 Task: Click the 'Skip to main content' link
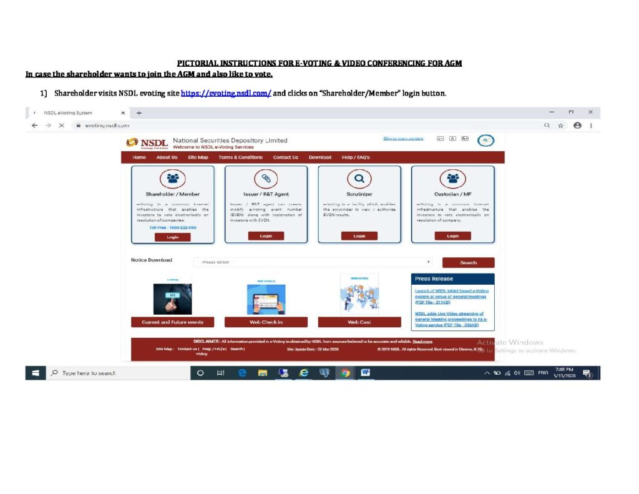[403, 139]
